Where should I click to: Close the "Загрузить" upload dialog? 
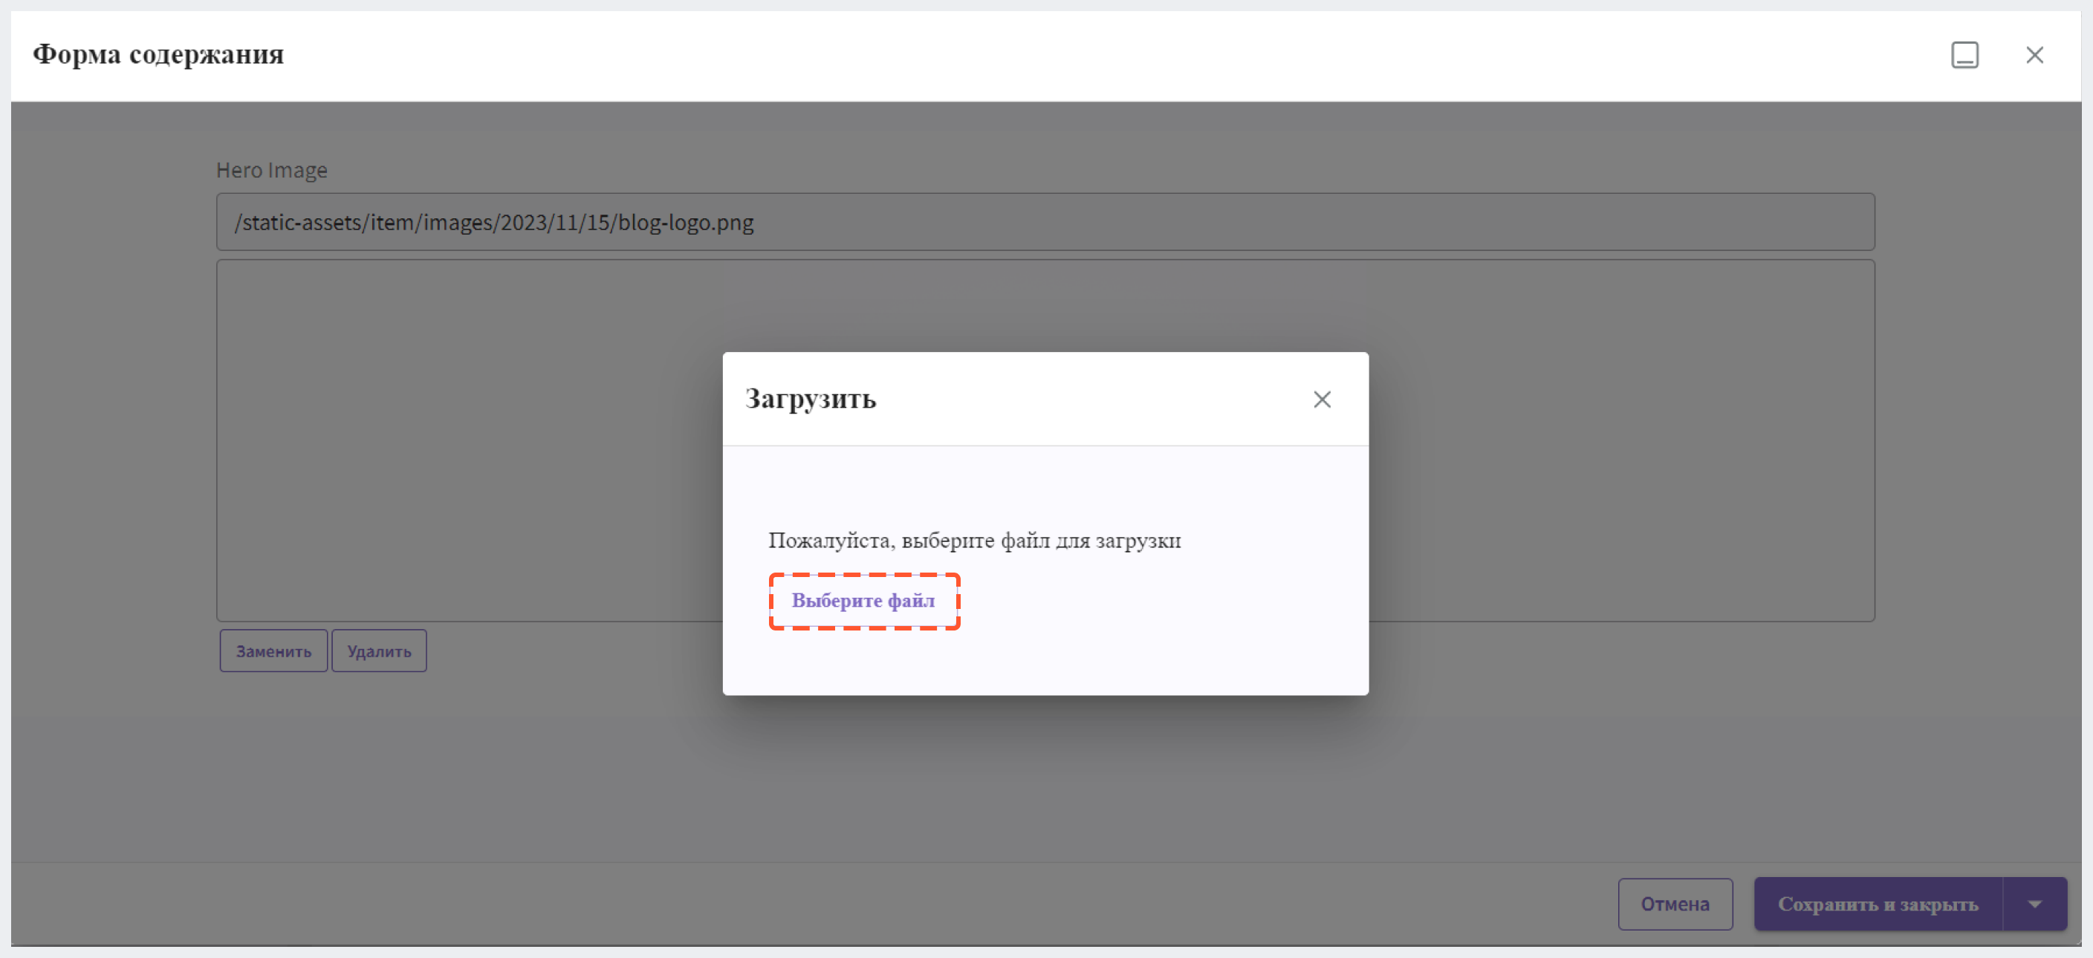coord(1322,400)
